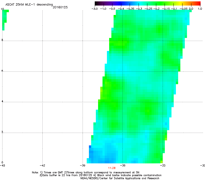Click the latitude 8 axis label

coord(2,40)
